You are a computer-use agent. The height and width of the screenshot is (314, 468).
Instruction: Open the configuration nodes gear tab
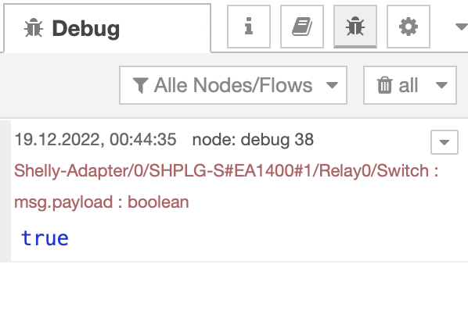[408, 27]
